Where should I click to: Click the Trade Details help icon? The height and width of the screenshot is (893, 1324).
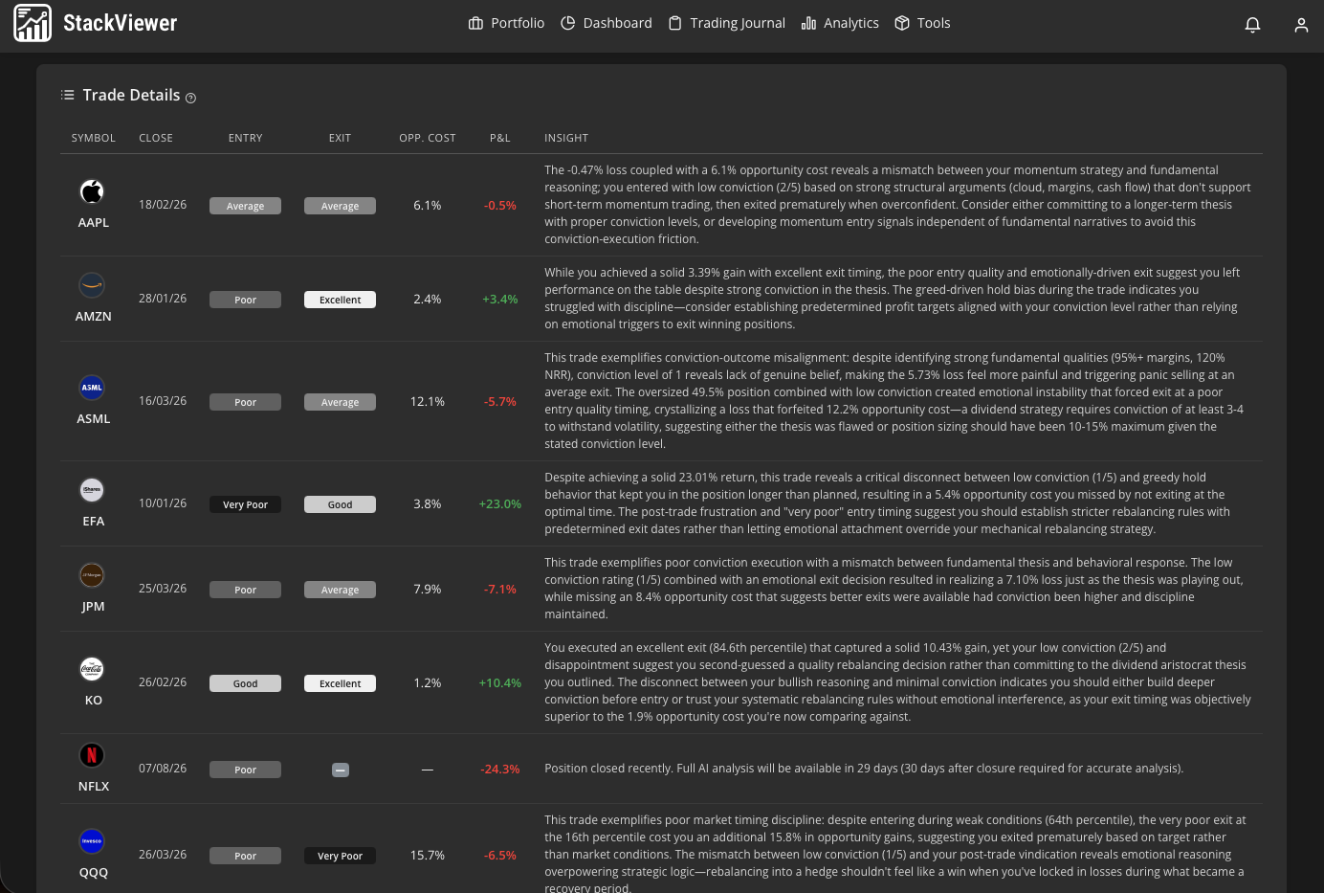pyautogui.click(x=190, y=98)
